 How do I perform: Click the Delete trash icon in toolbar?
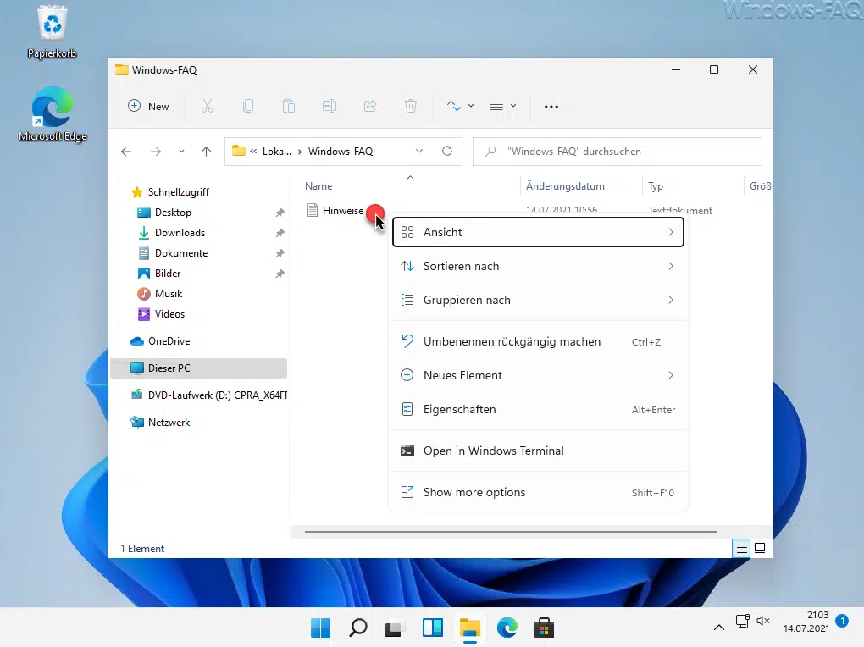[x=411, y=106]
